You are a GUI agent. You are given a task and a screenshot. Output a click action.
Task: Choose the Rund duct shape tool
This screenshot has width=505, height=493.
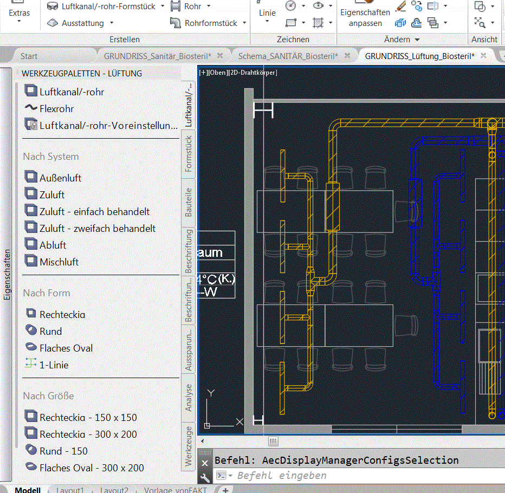[51, 331]
